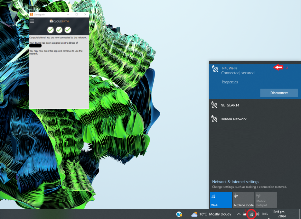The image size is (301, 219).
Task: Turn on Mobile hotspot
Action: click(x=266, y=199)
